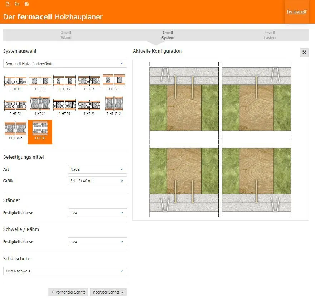
Task: Select wall system 1 HT 16
Action: pos(89,83)
